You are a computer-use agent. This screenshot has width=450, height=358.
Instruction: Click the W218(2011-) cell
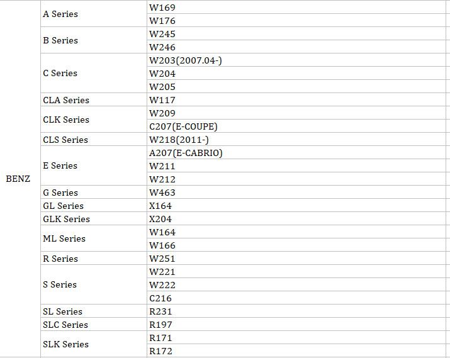tap(179, 140)
